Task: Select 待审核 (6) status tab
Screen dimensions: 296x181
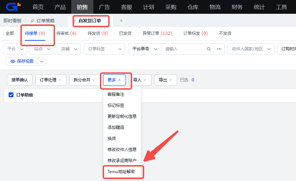Action: point(66,33)
